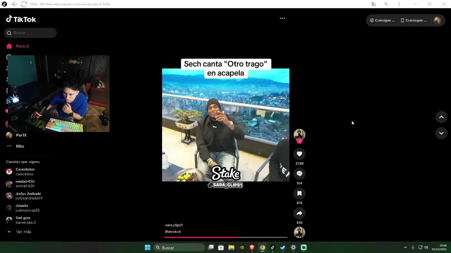Open Perfil in sidebar
The height and width of the screenshot is (253, 451).
click(x=21, y=135)
